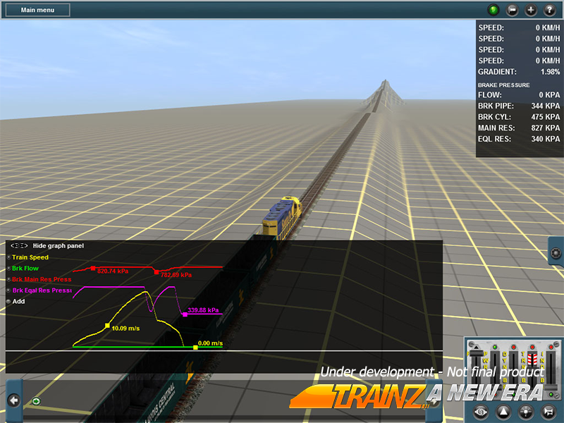Click the 782.69 kPa graph marker
The height and width of the screenshot is (423, 564).
(157, 272)
